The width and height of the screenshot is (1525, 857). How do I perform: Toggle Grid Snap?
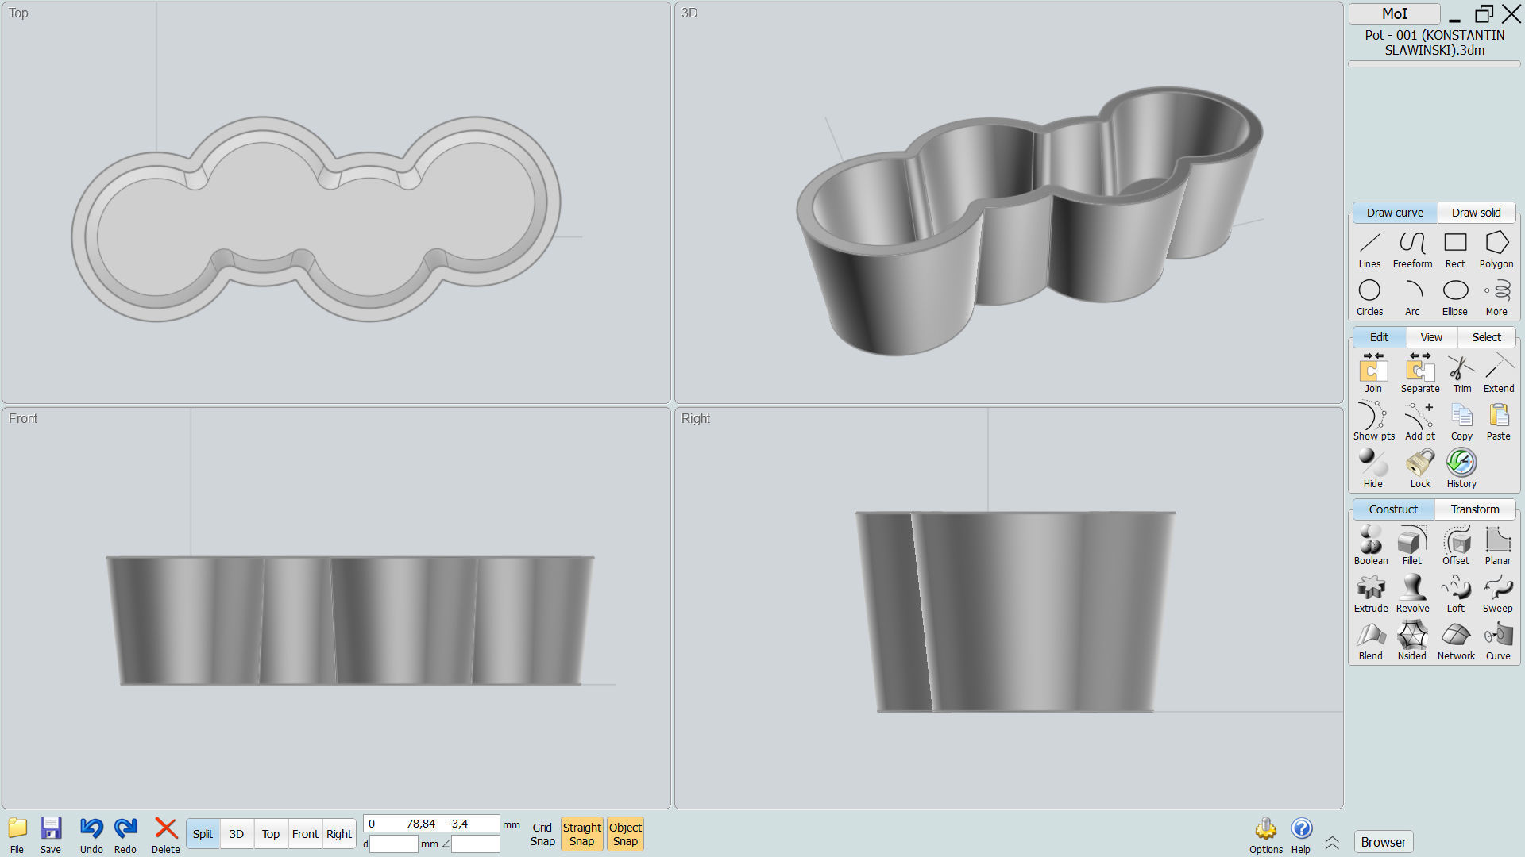pos(542,834)
